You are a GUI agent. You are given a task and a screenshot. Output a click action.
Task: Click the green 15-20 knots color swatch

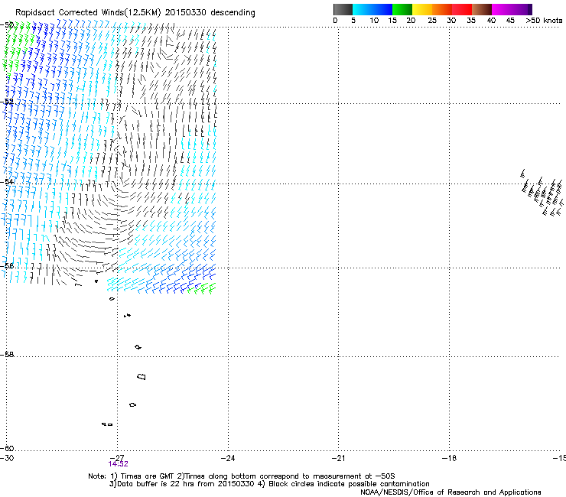pos(402,9)
